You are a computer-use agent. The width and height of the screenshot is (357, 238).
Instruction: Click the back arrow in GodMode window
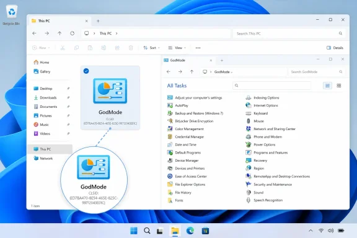(169, 72)
